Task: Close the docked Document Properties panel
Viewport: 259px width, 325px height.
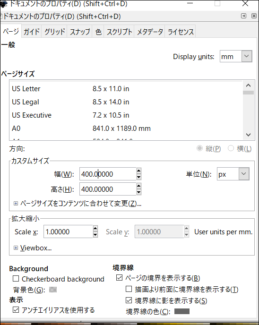Action: pos(254,16)
